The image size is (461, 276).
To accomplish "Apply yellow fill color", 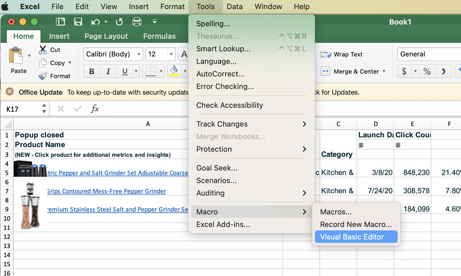I will (x=174, y=71).
